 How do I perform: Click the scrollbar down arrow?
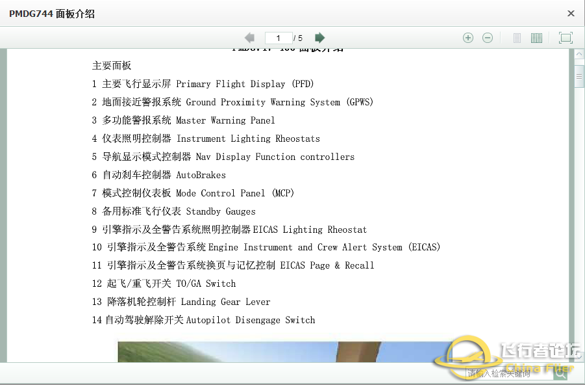click(579, 356)
